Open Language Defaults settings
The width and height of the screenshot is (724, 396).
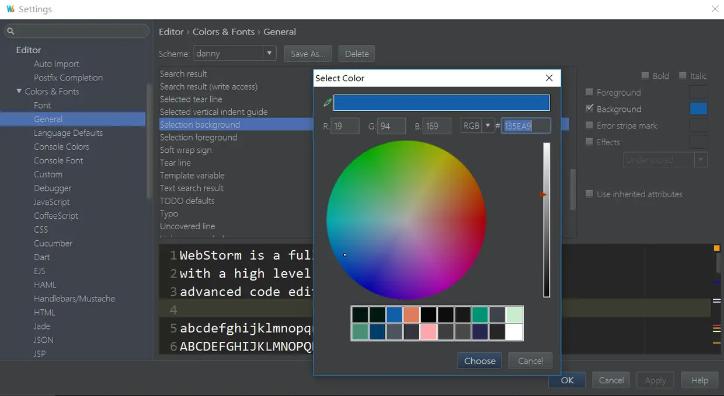pos(68,133)
